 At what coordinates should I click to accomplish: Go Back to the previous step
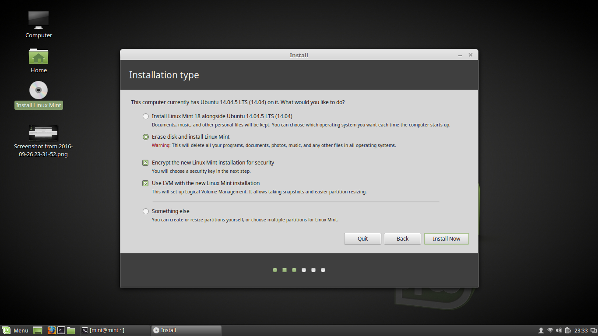(402, 238)
